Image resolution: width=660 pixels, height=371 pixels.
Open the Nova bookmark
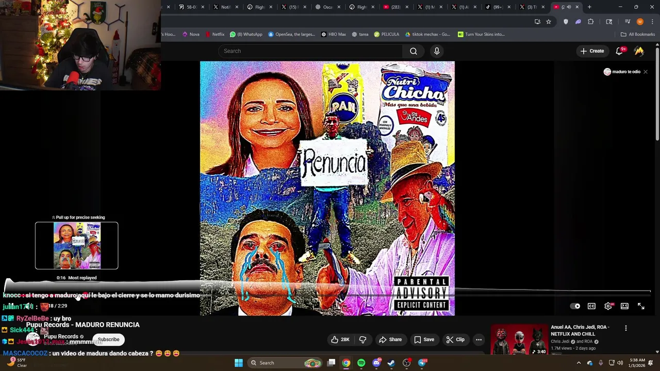191,35
